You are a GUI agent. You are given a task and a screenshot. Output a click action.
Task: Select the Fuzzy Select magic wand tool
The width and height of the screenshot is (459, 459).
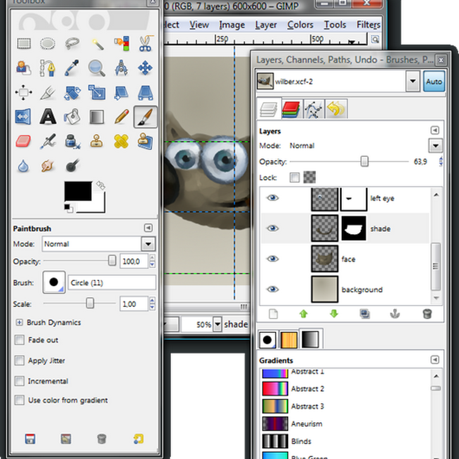(x=97, y=44)
